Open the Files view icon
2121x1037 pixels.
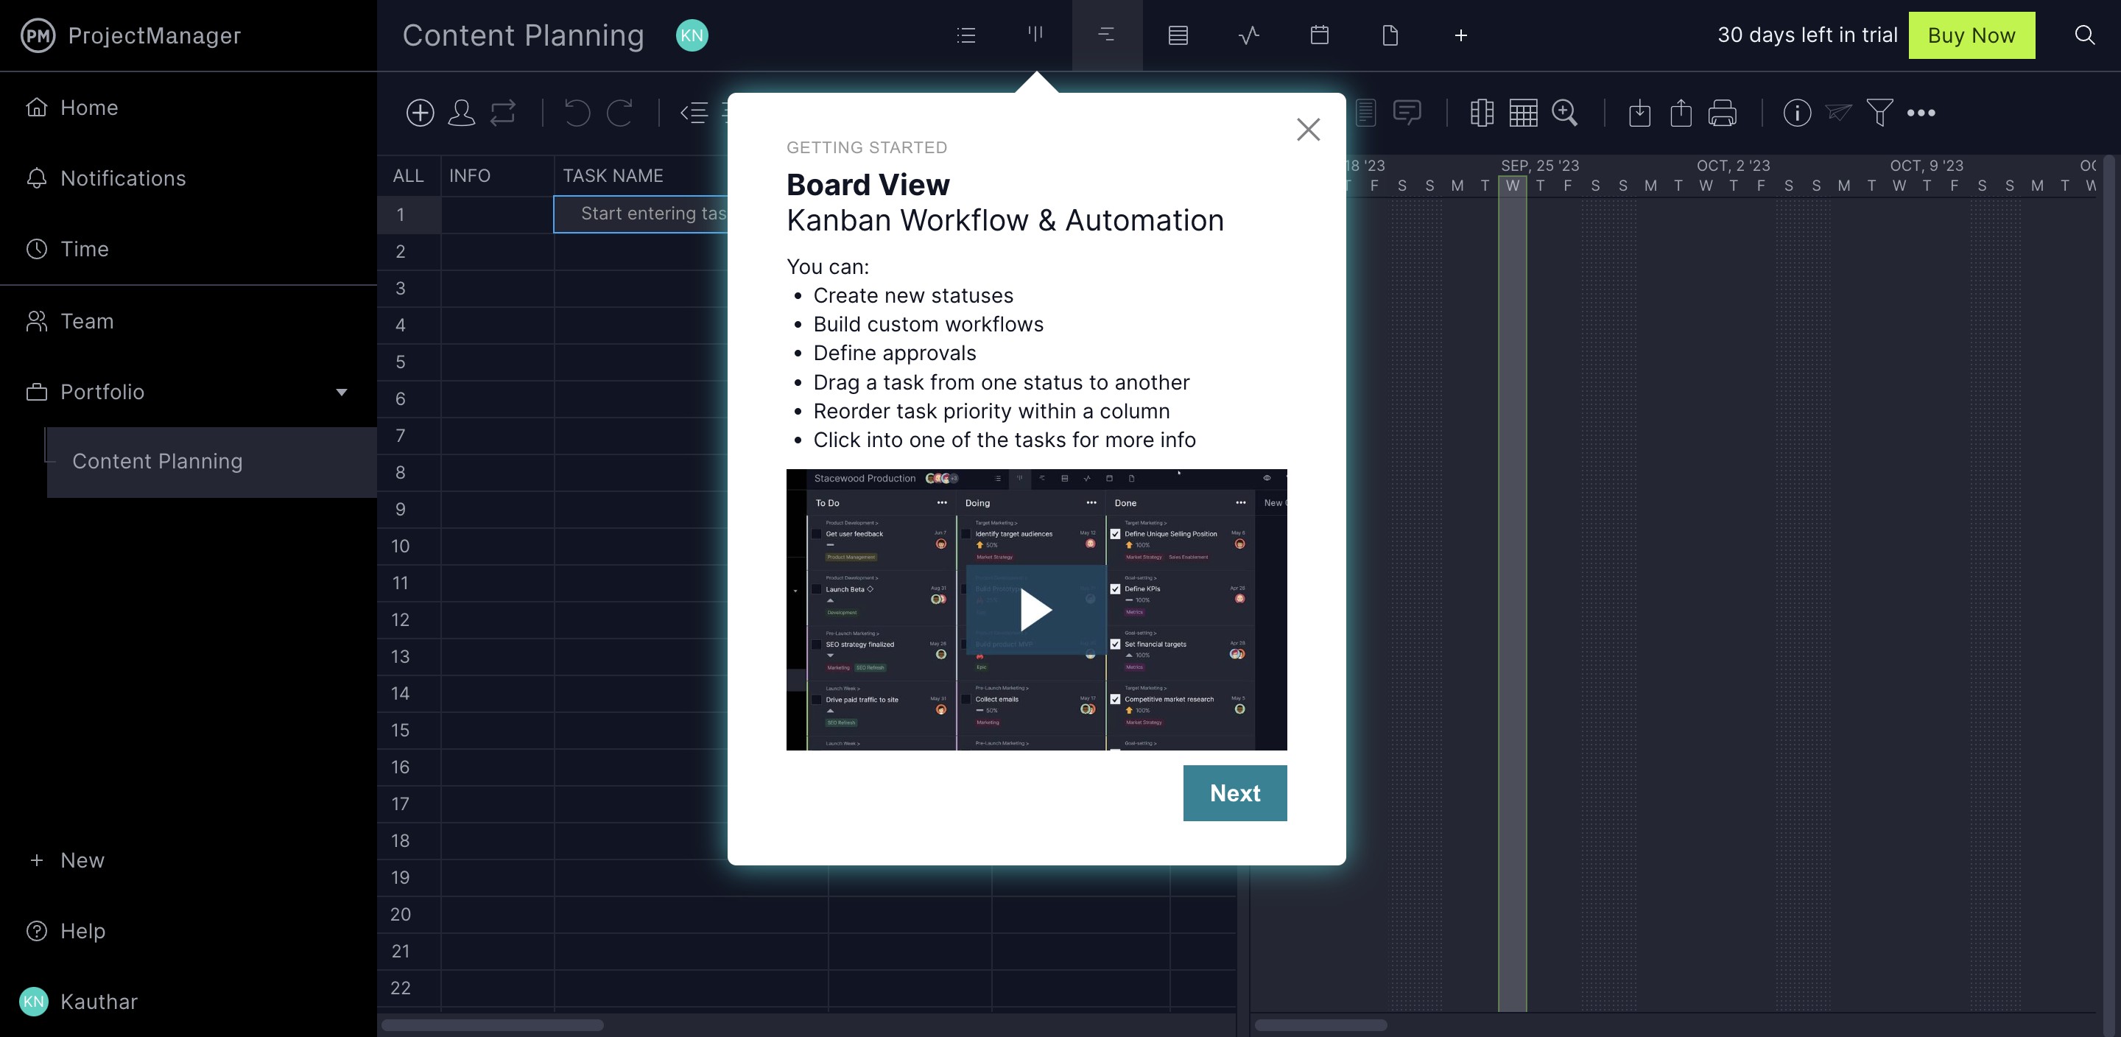(1390, 35)
